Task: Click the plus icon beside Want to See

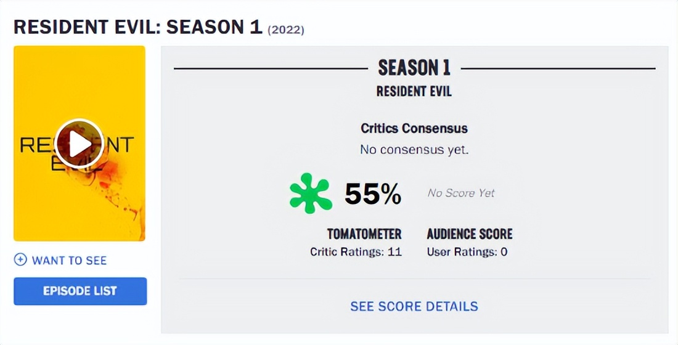Action: [20, 260]
